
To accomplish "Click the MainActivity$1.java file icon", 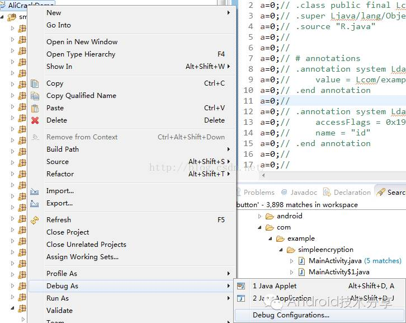I will [x=301, y=272].
